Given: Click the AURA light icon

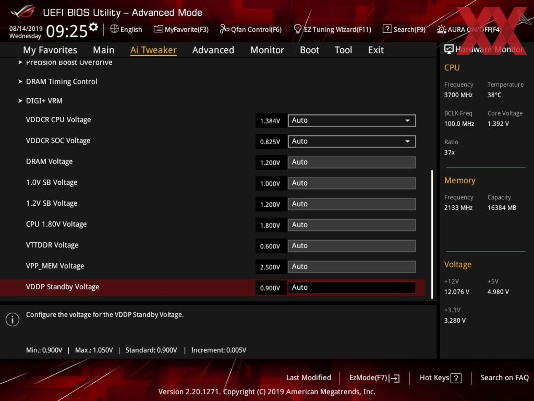Looking at the screenshot, I should pos(441,29).
